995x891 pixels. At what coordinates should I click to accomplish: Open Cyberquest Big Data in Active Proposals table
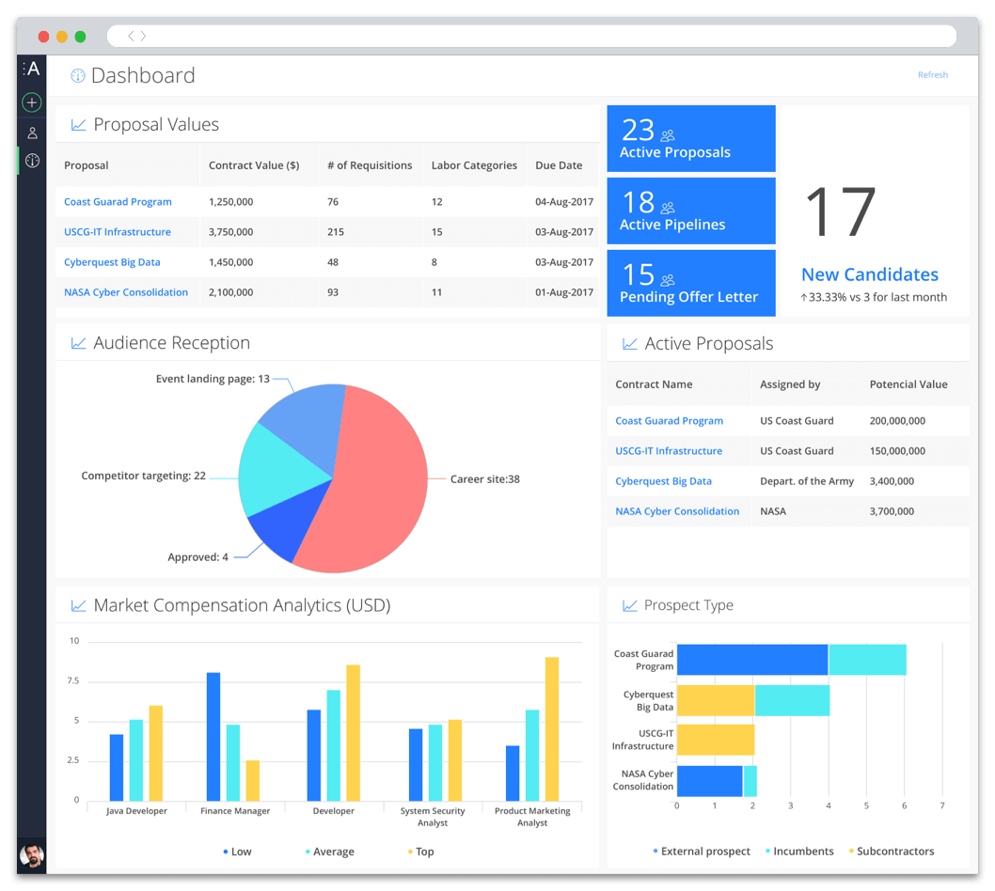664,481
